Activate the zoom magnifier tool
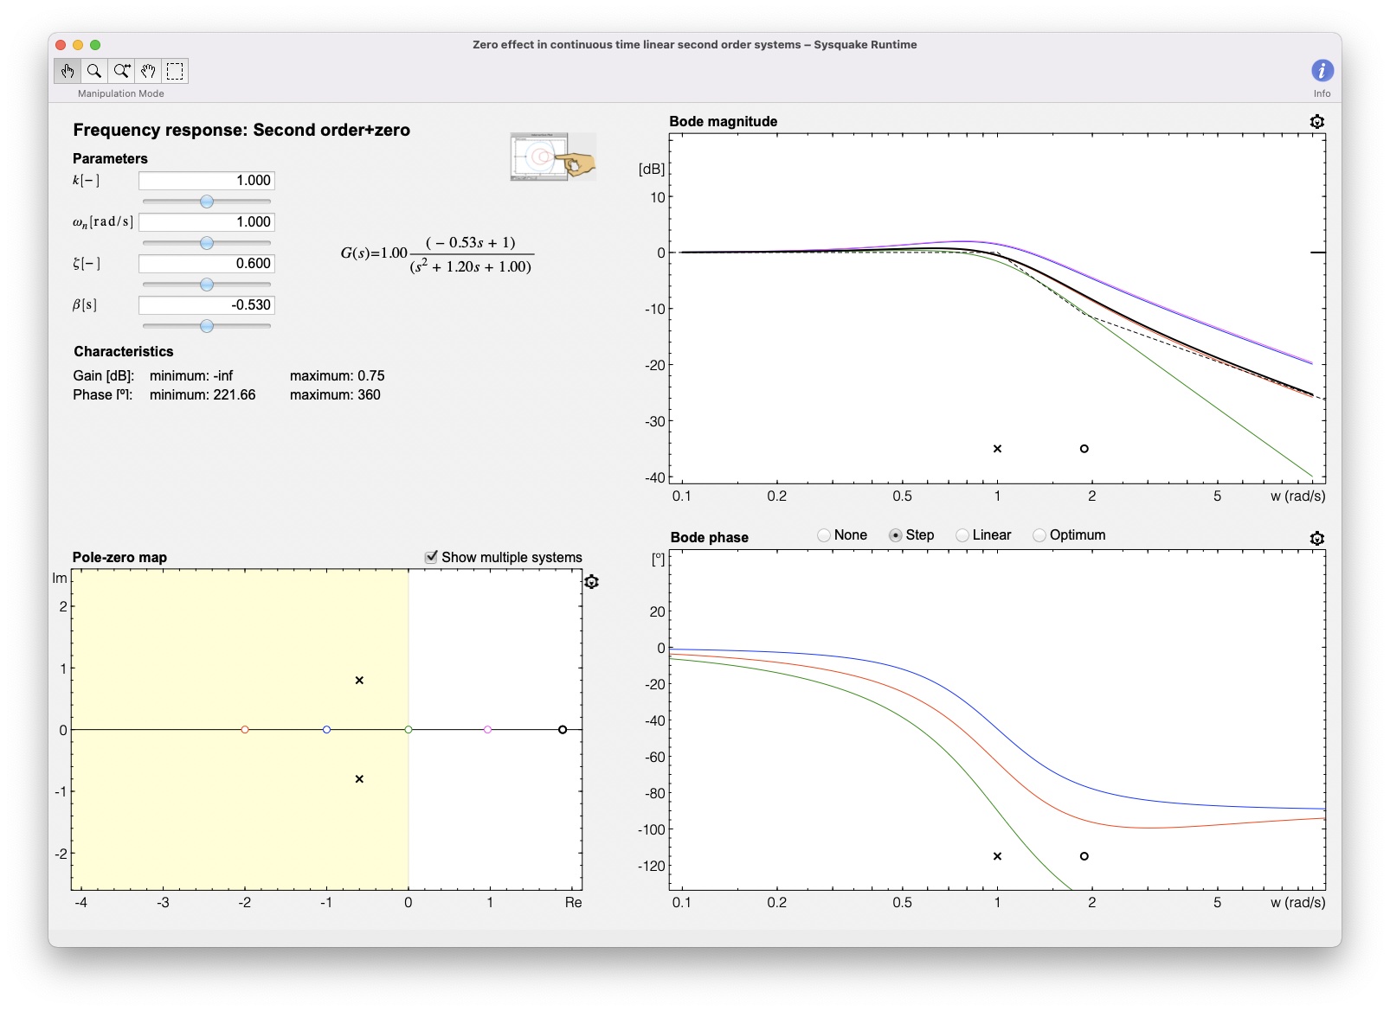The width and height of the screenshot is (1390, 1011). [x=95, y=71]
